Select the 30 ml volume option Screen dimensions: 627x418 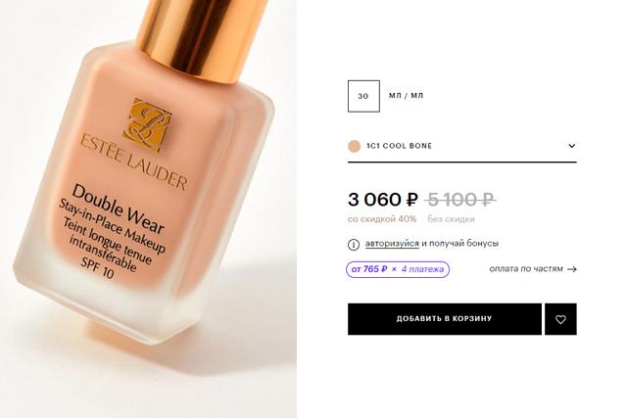(x=363, y=96)
